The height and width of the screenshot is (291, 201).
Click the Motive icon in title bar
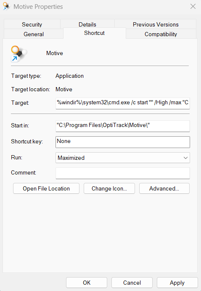pos(7,6)
